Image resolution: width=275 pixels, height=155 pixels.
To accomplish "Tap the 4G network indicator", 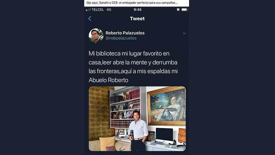I will (x=109, y=10).
